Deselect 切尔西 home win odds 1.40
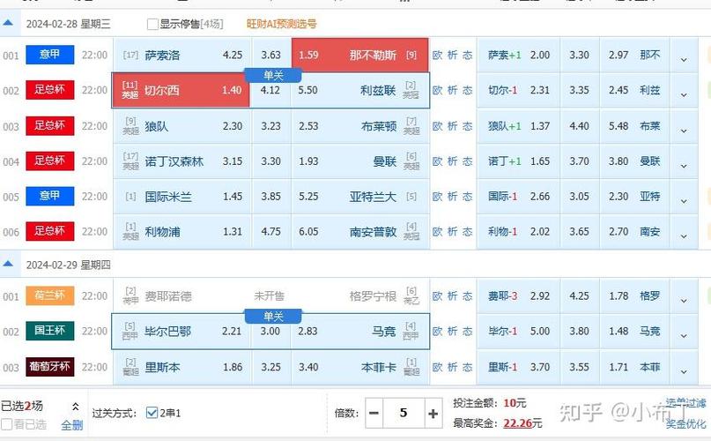The height and width of the screenshot is (441, 711). 181,90
